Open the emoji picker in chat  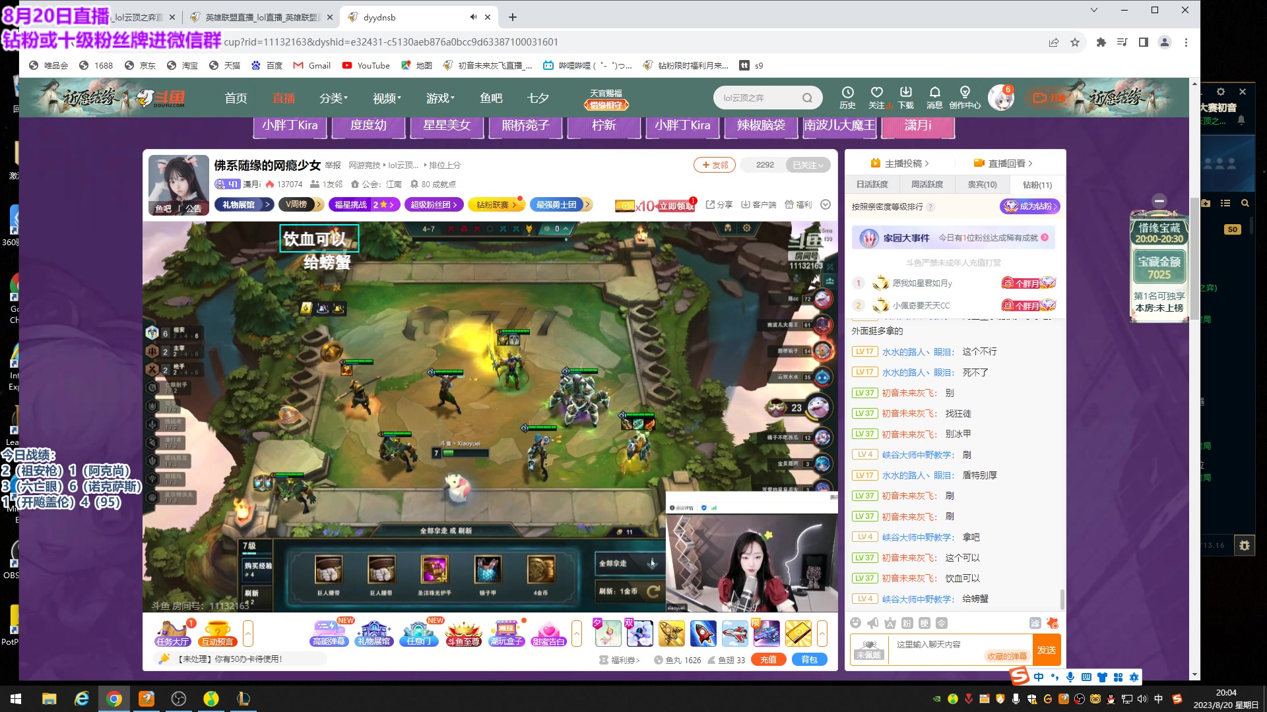pos(856,623)
